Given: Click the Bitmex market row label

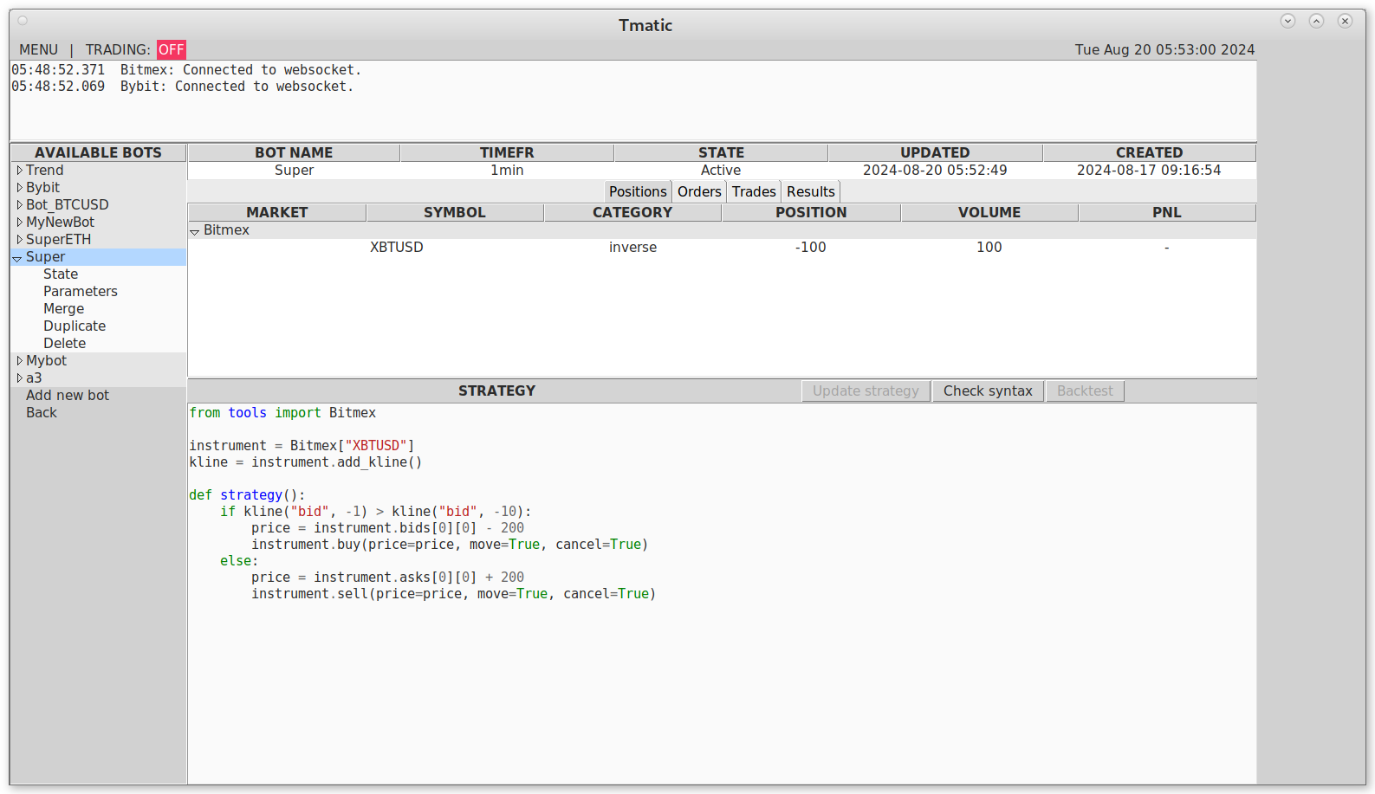Looking at the screenshot, I should click(226, 230).
